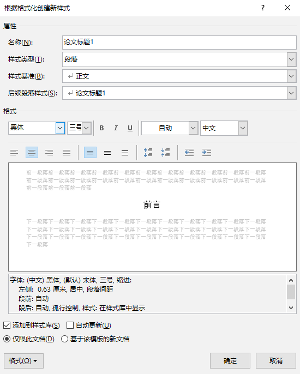Click the increase indent icon
The width and height of the screenshot is (300, 374).
(x=207, y=153)
